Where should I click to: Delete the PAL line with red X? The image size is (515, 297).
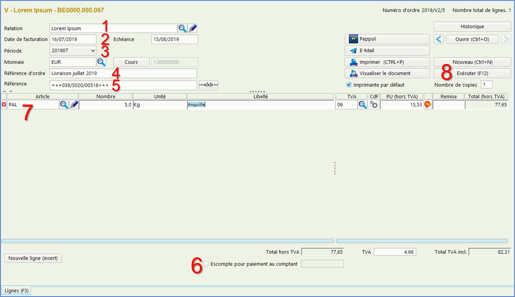(4, 105)
